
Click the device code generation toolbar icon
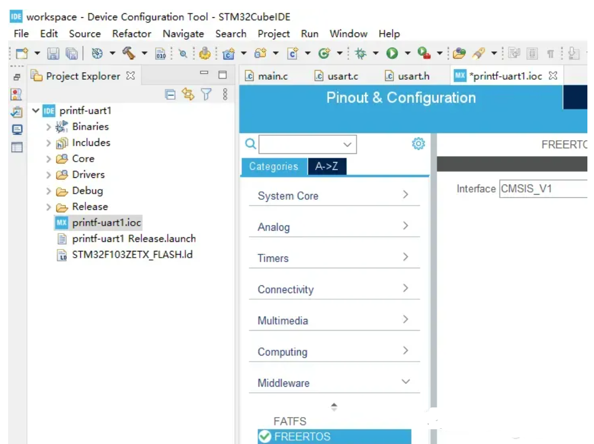(205, 53)
